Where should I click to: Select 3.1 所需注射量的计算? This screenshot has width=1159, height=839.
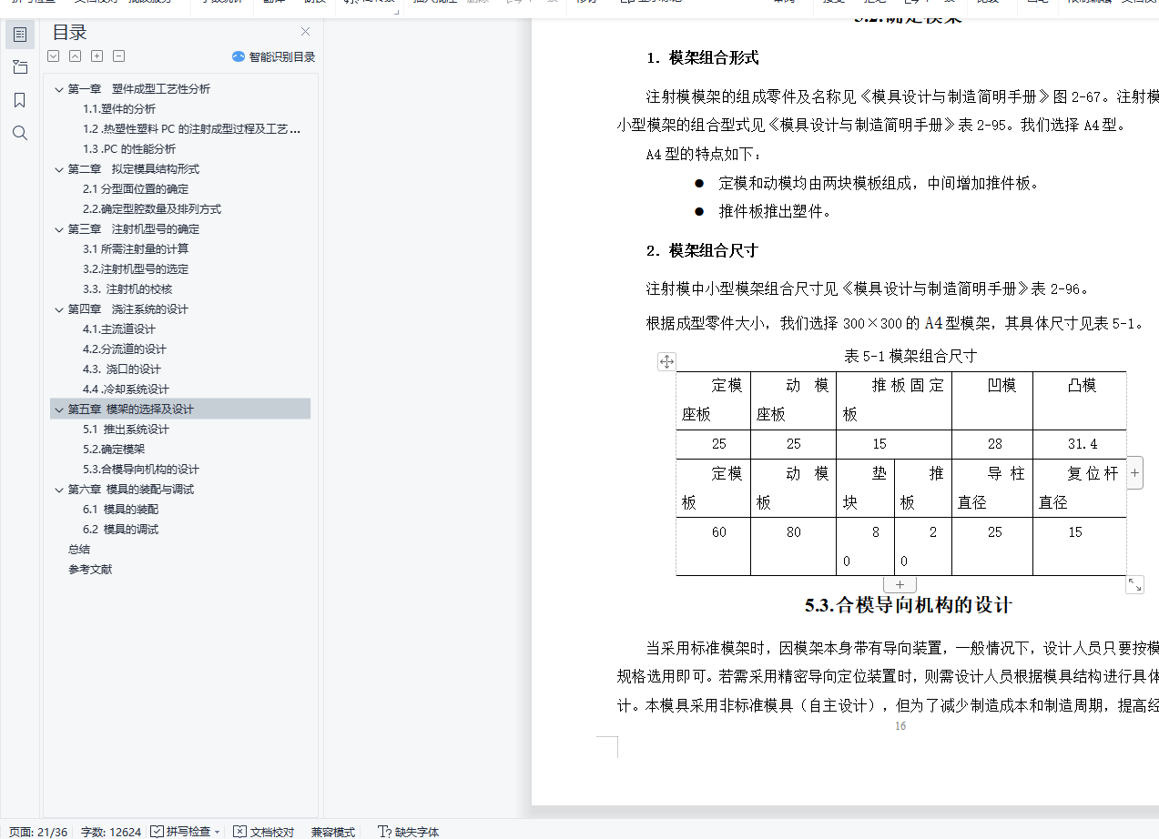(x=136, y=248)
